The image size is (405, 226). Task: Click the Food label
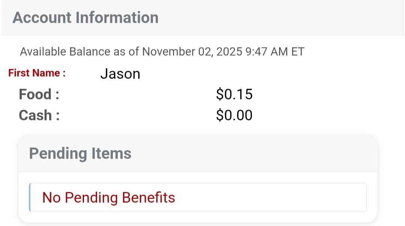click(39, 94)
